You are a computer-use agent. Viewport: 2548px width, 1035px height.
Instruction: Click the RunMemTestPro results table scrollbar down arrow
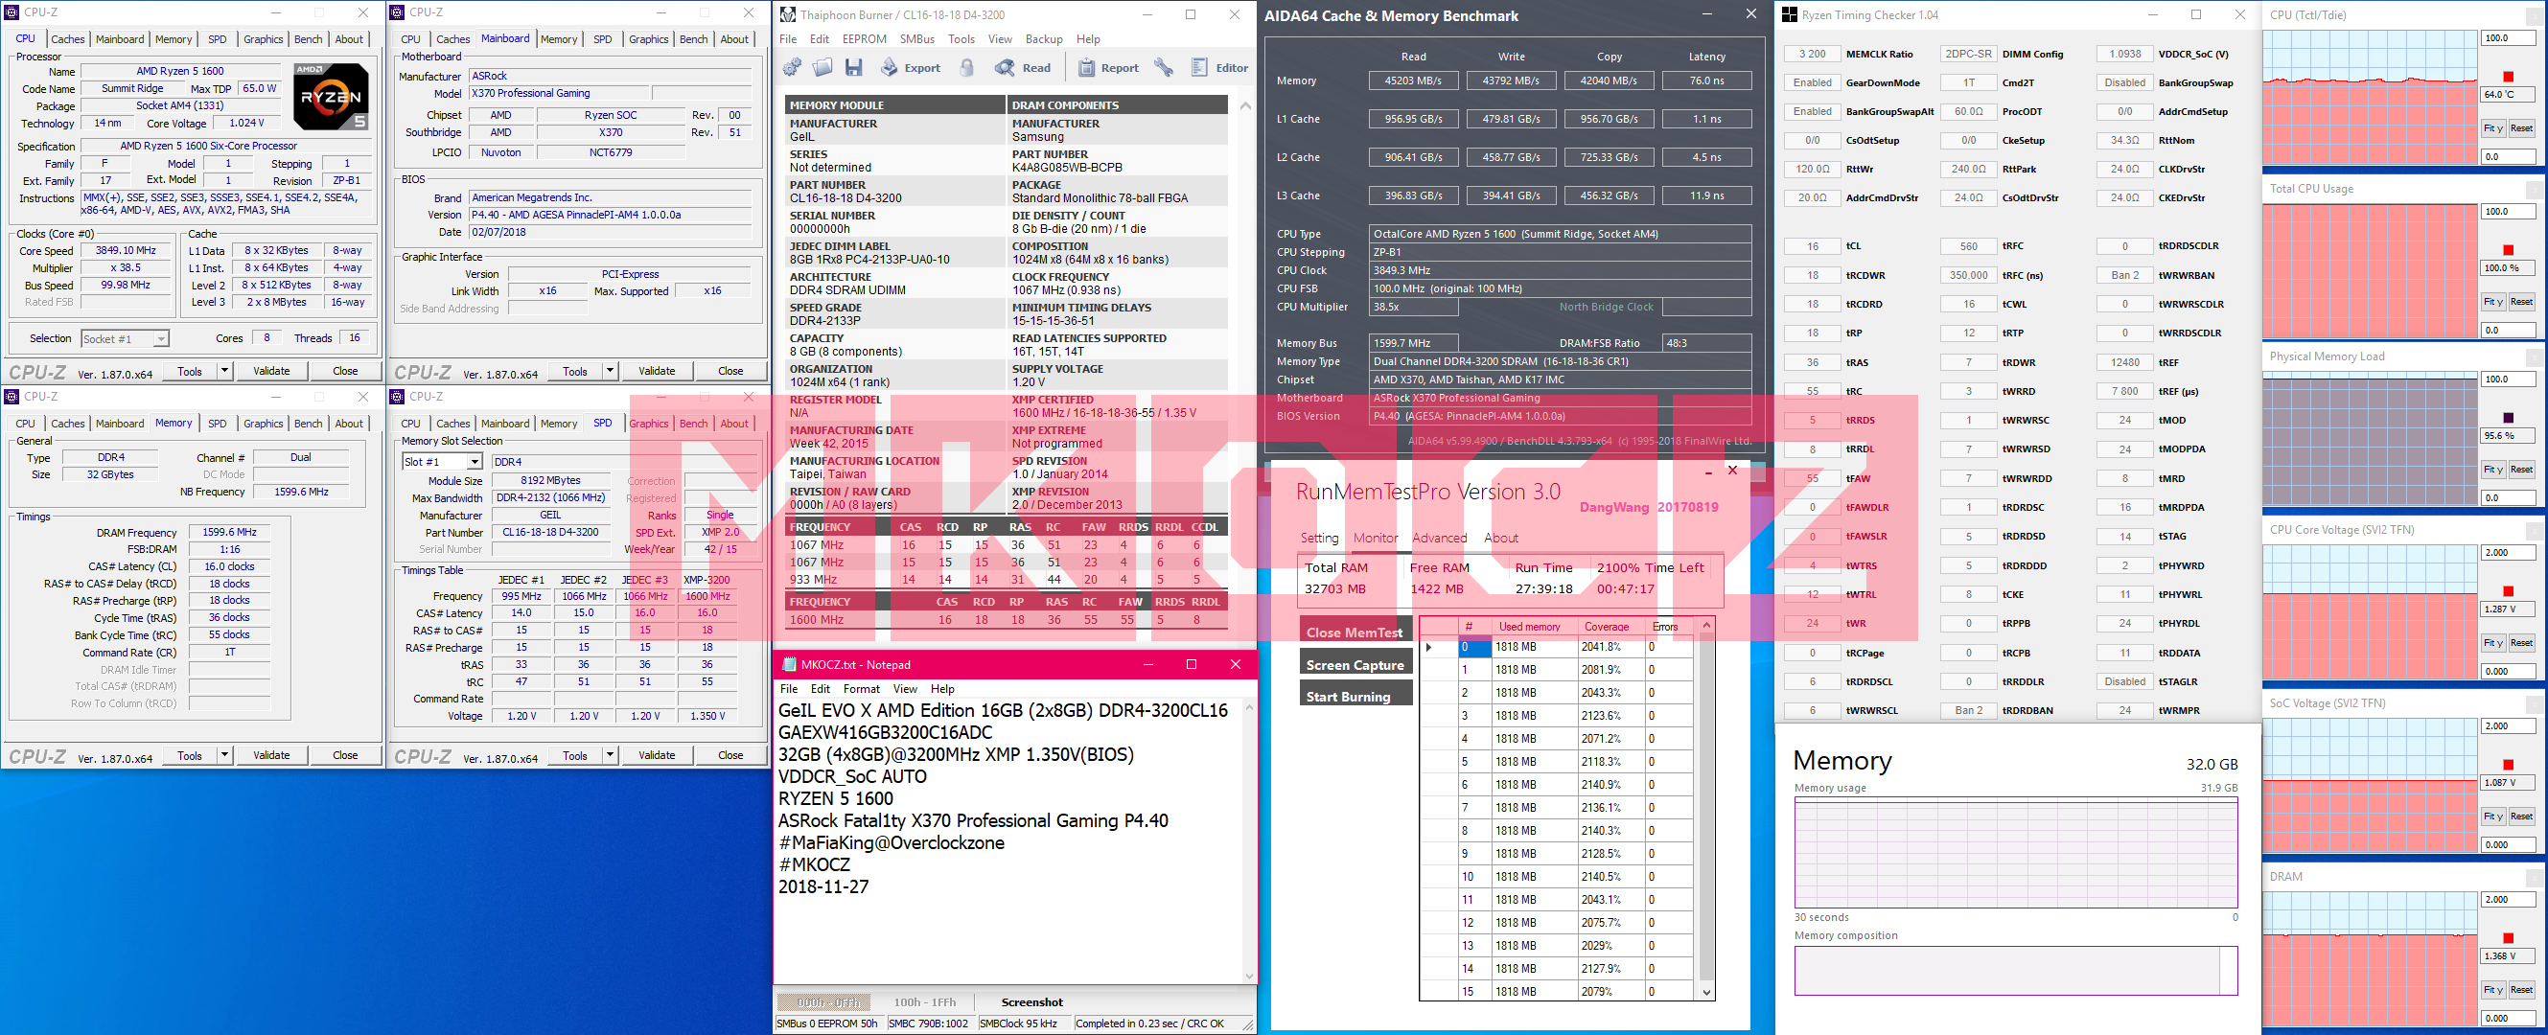tap(1706, 992)
